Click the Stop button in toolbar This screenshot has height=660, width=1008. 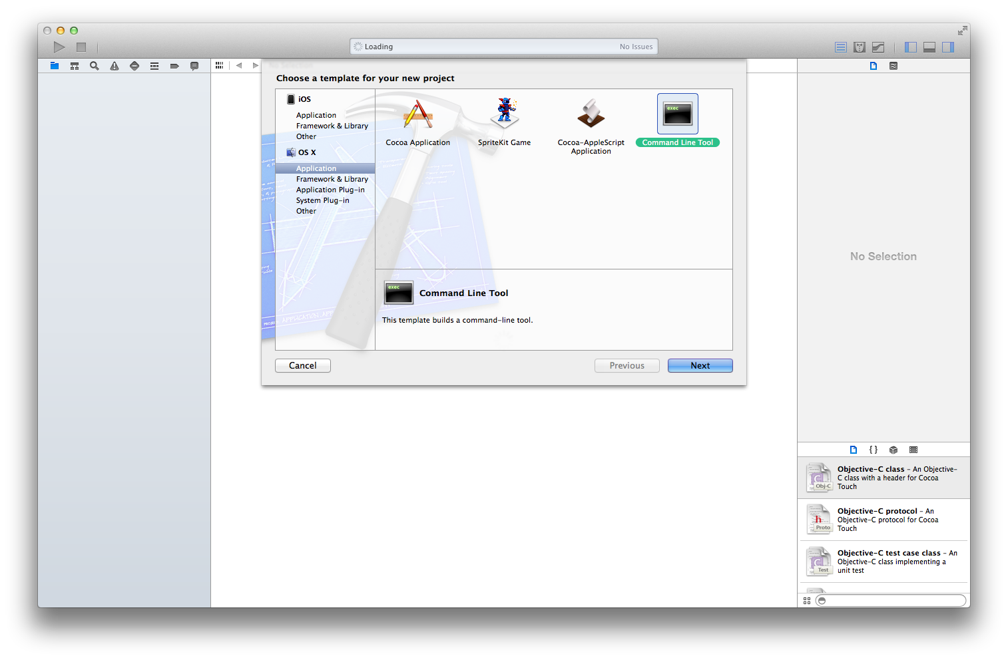pos(81,47)
